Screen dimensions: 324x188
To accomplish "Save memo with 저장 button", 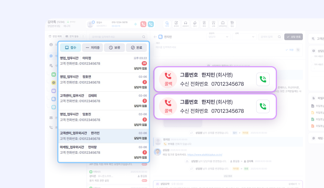I will 289,50.
